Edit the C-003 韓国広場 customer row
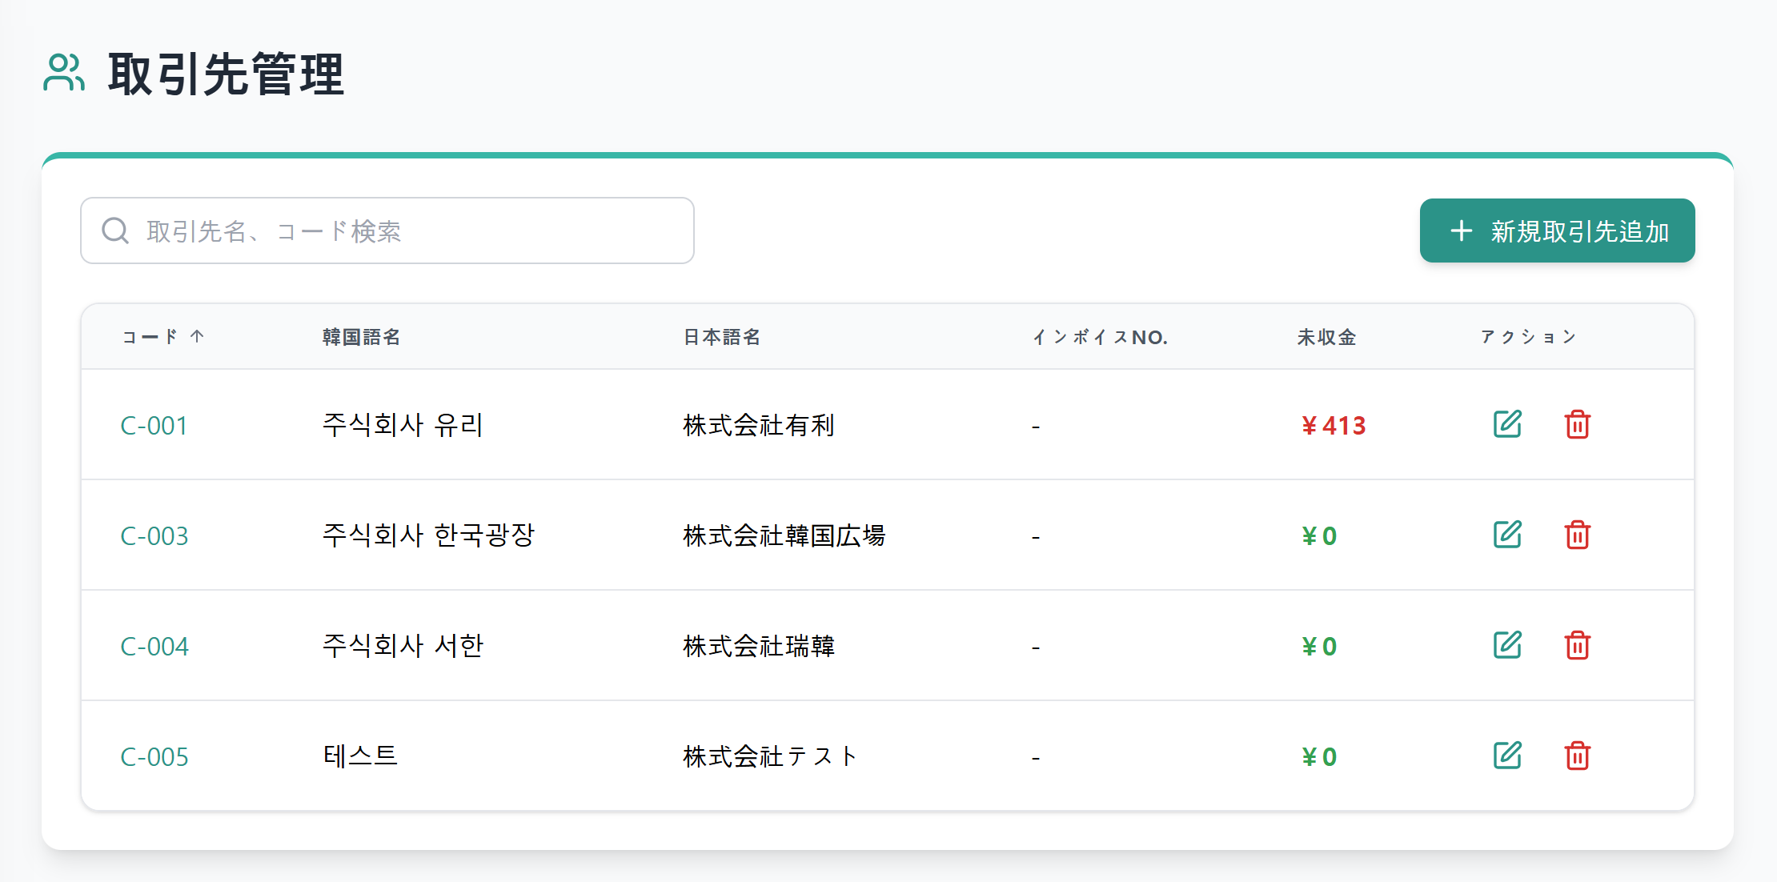Image resolution: width=1777 pixels, height=882 pixels. (x=1507, y=535)
